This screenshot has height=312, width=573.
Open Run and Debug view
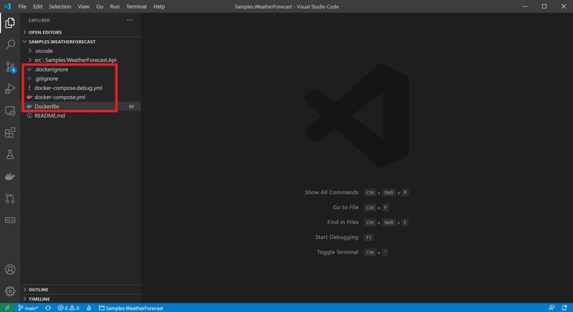coord(10,89)
